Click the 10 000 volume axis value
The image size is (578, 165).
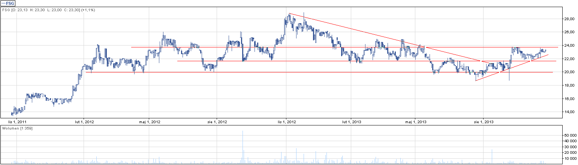point(570,158)
